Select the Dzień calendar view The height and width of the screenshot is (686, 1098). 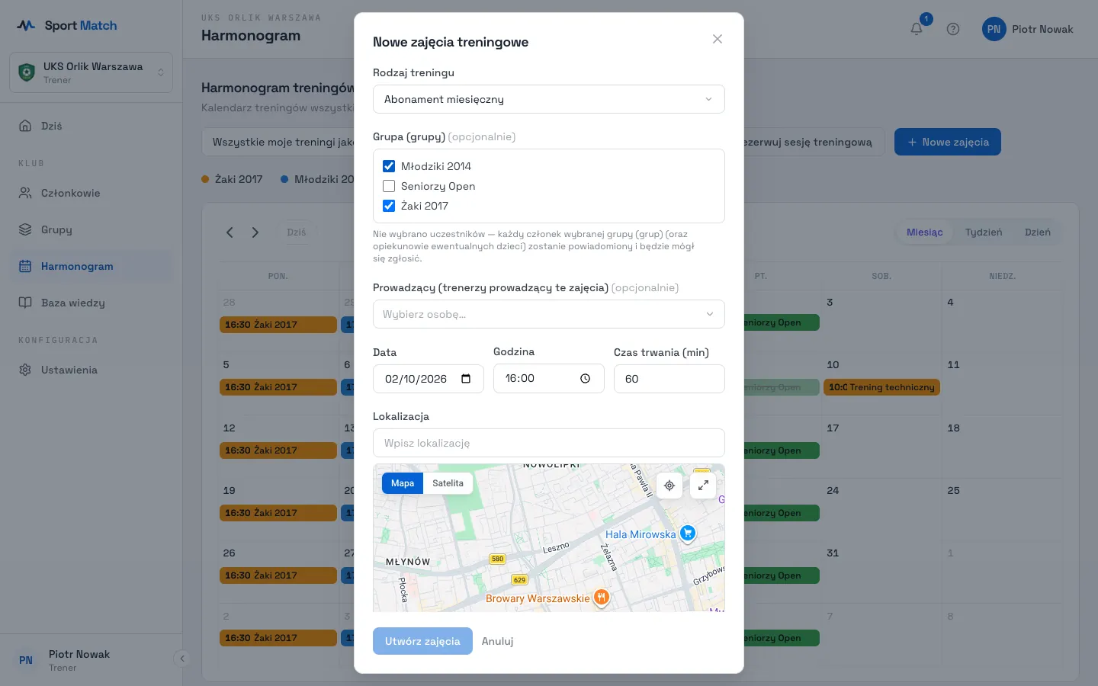click(x=1038, y=232)
